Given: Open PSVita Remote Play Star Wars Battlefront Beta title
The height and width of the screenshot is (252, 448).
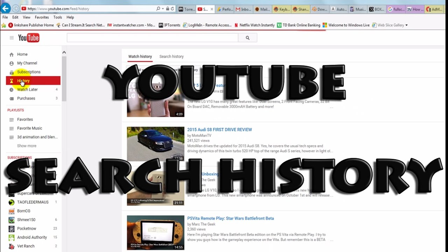Looking at the screenshot, I should click(x=230, y=218).
